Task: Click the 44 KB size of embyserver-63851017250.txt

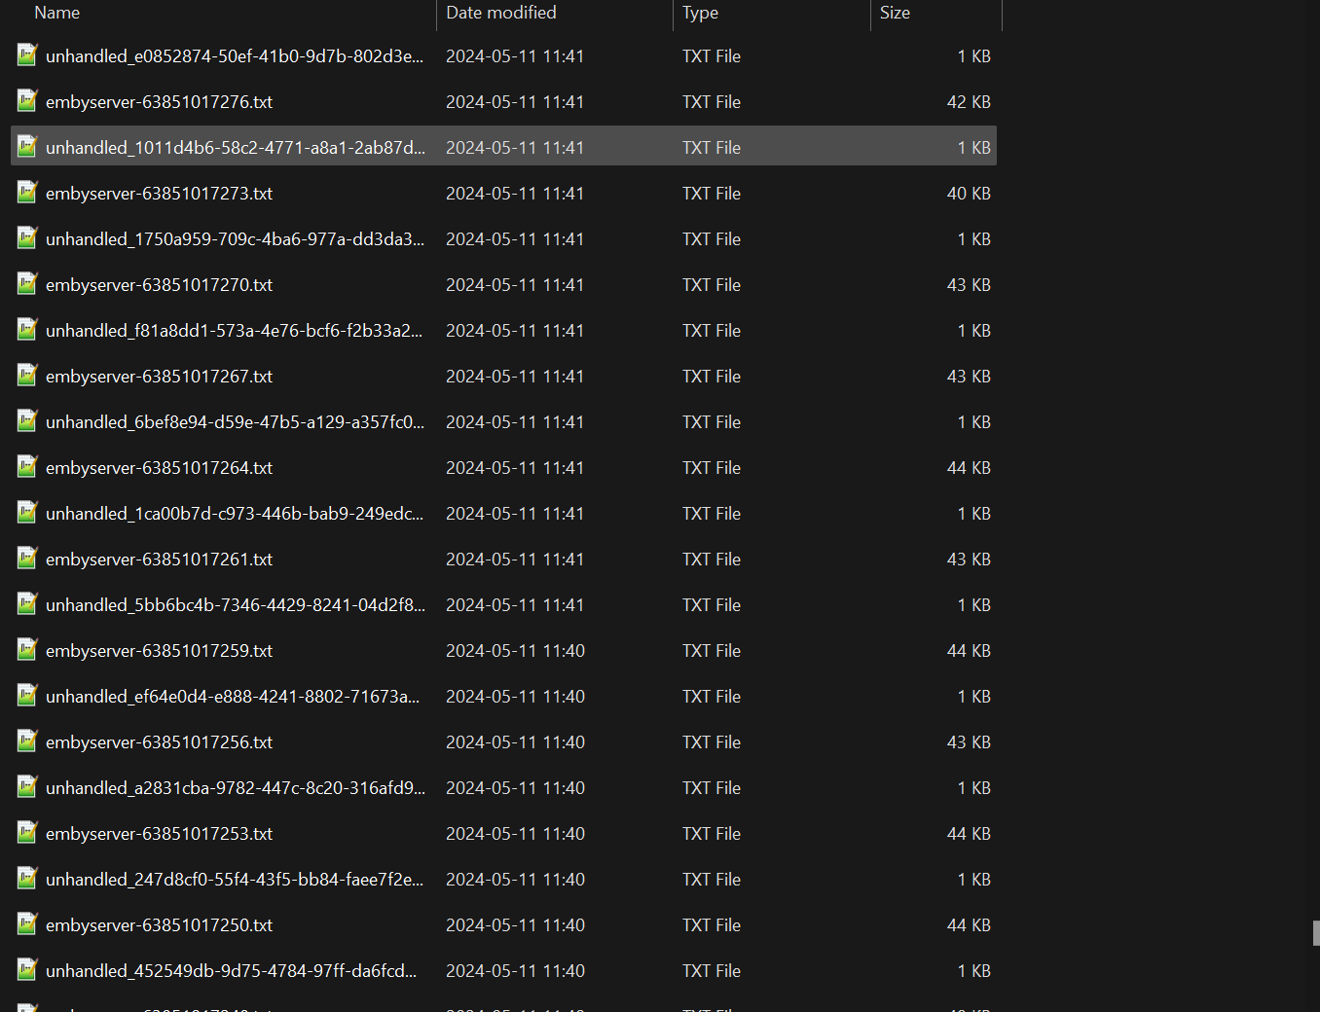Action: point(969,925)
